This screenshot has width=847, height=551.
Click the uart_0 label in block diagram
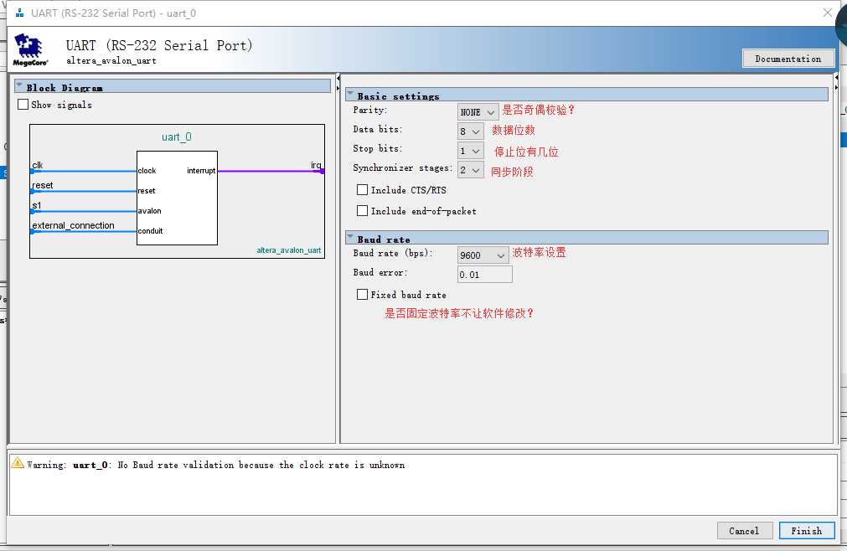(x=177, y=136)
